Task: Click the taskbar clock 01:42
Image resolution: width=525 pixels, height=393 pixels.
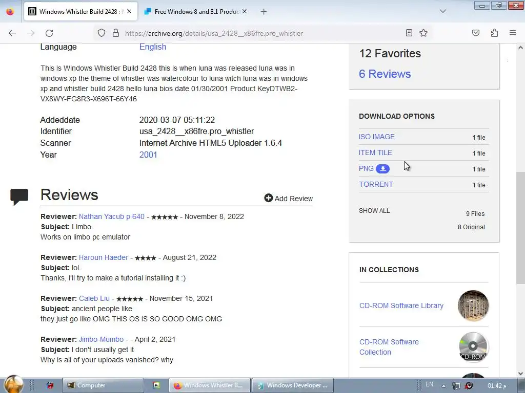Action: [x=497, y=386]
